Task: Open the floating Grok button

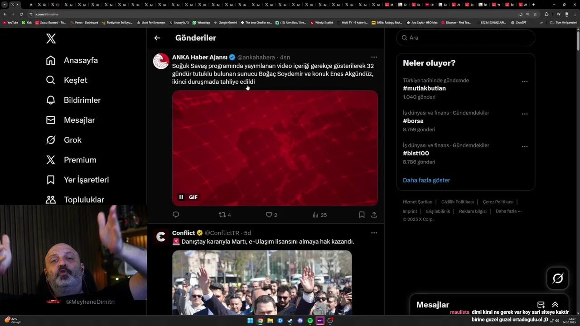Action: (x=558, y=278)
